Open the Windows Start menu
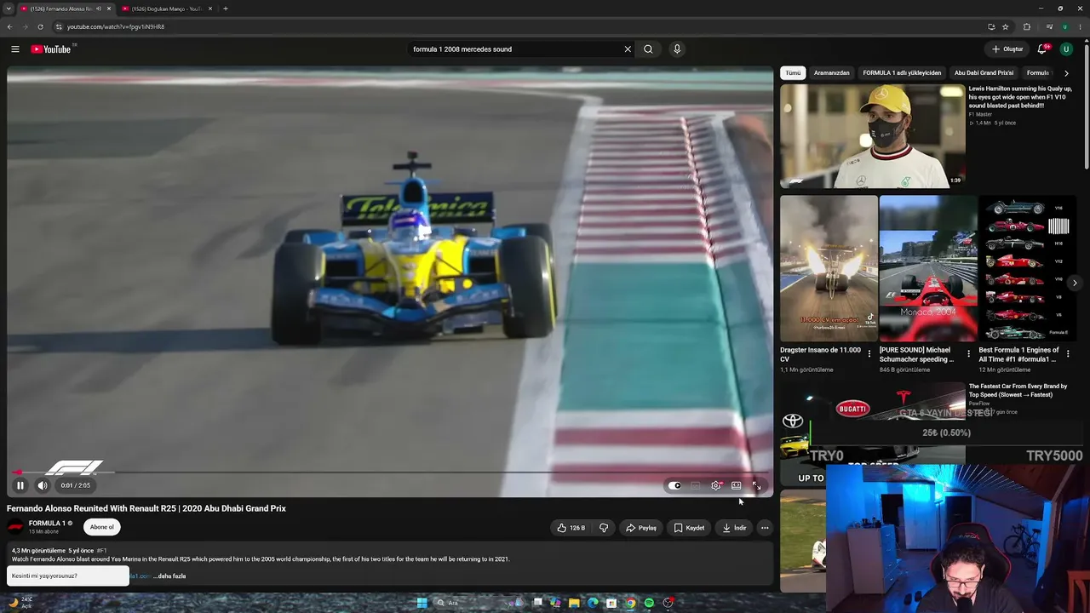This screenshot has height=613, width=1090. 422,603
